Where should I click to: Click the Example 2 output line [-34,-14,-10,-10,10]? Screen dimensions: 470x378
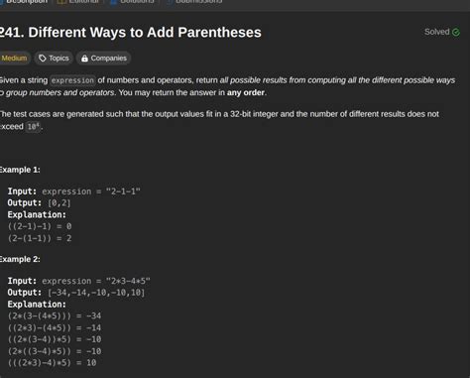[76, 293]
